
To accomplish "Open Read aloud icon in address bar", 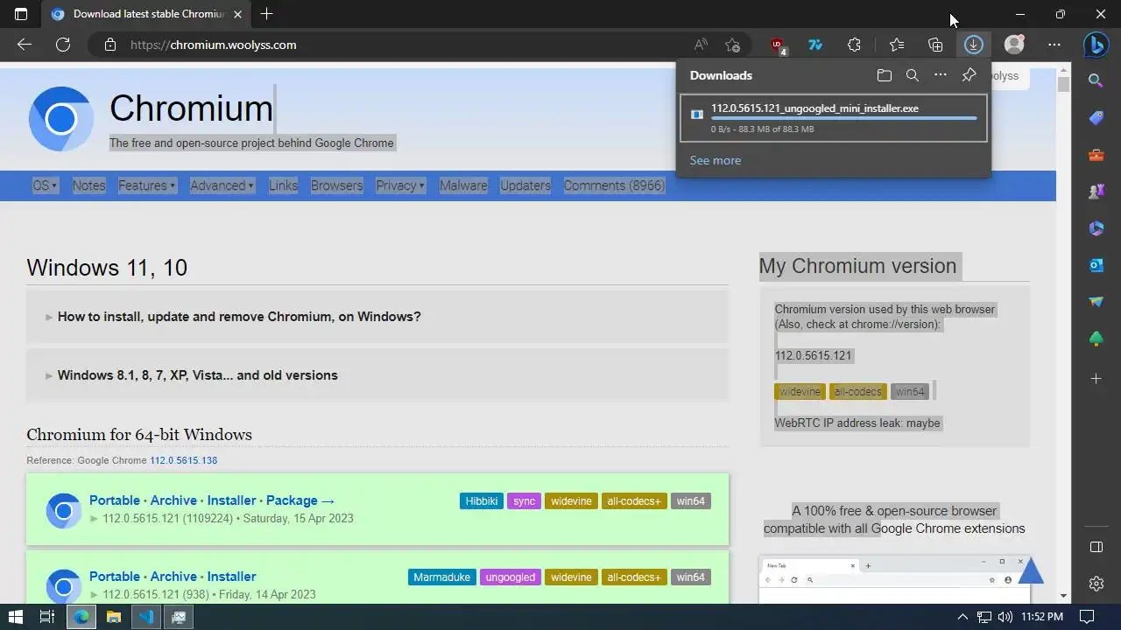I will [701, 45].
